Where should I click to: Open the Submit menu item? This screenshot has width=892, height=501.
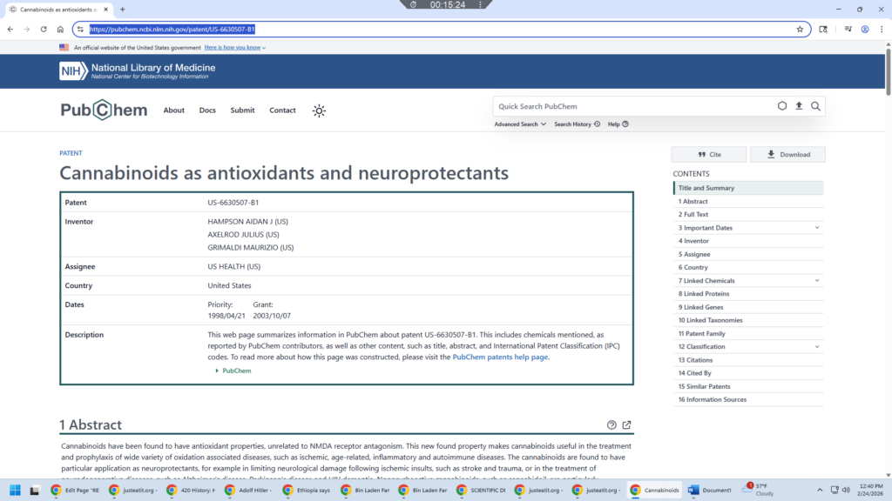click(242, 110)
